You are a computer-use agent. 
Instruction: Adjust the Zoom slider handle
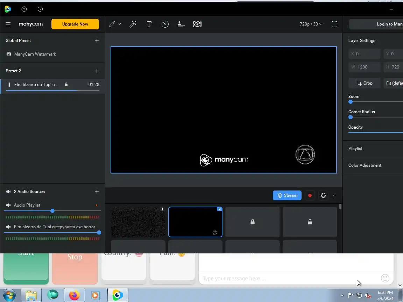coord(351,102)
